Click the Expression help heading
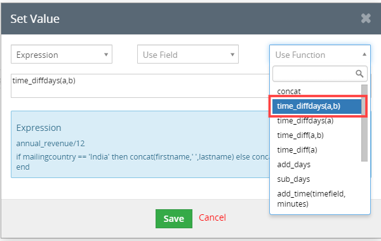This screenshot has height=241, width=381. pos(39,128)
